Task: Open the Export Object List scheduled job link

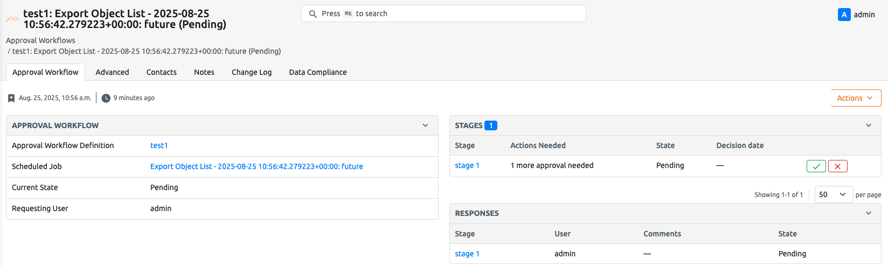Action: [x=256, y=166]
